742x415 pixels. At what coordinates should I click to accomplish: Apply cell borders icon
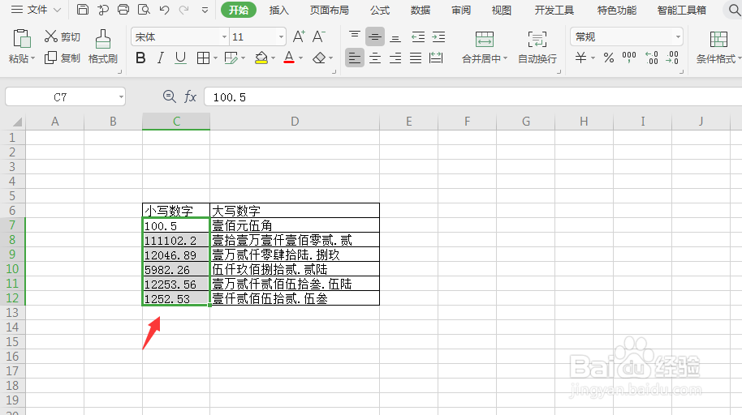coord(203,58)
